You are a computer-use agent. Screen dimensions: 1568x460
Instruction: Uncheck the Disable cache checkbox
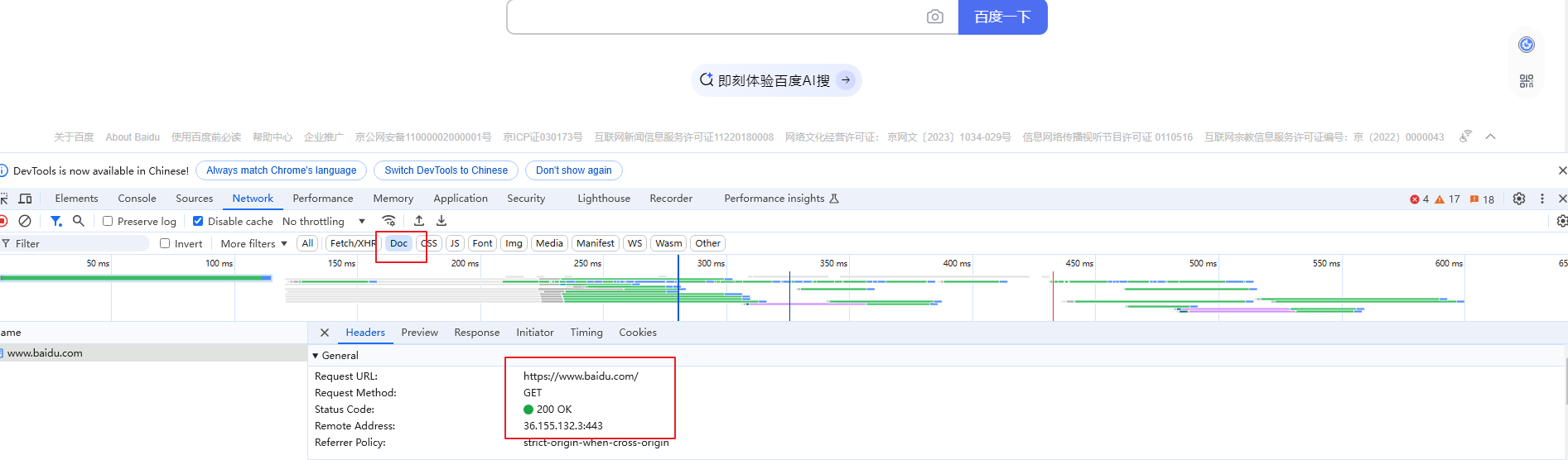point(198,221)
